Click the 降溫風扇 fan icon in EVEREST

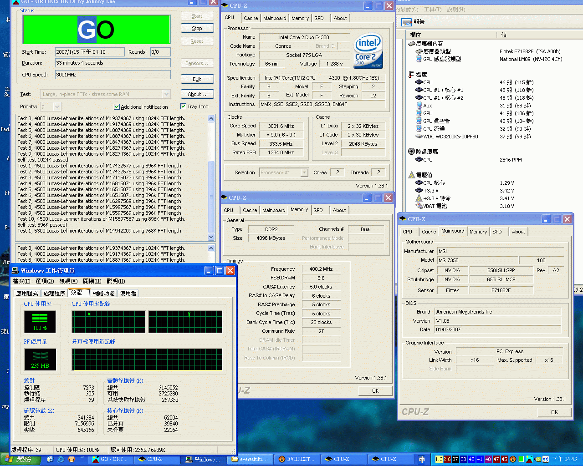[411, 152]
